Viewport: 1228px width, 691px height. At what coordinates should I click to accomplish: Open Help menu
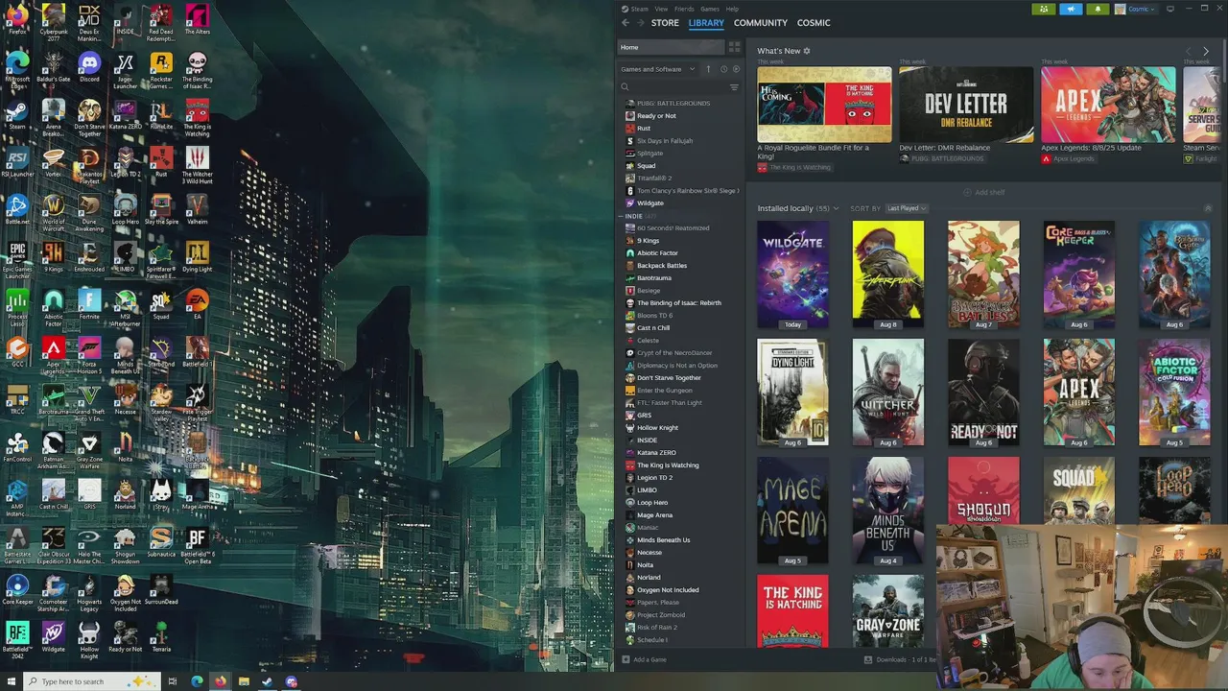pos(732,9)
